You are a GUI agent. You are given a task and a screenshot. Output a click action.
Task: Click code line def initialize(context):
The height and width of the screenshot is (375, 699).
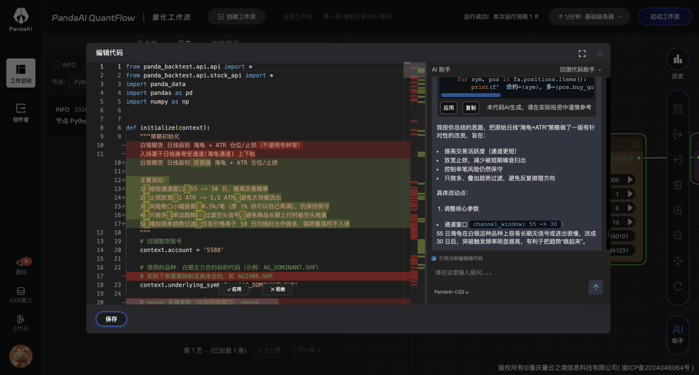click(168, 127)
